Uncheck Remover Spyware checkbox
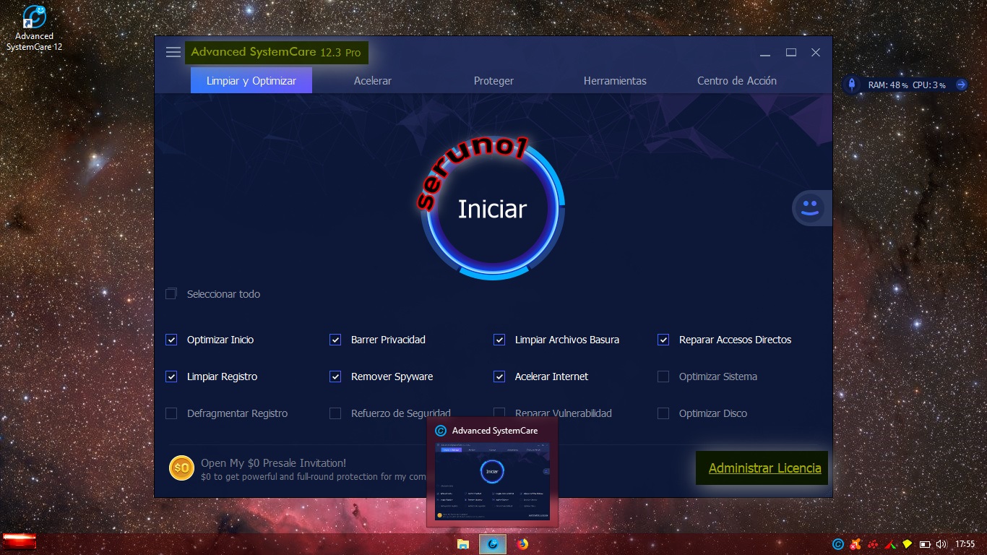This screenshot has height=555, width=987. [335, 377]
